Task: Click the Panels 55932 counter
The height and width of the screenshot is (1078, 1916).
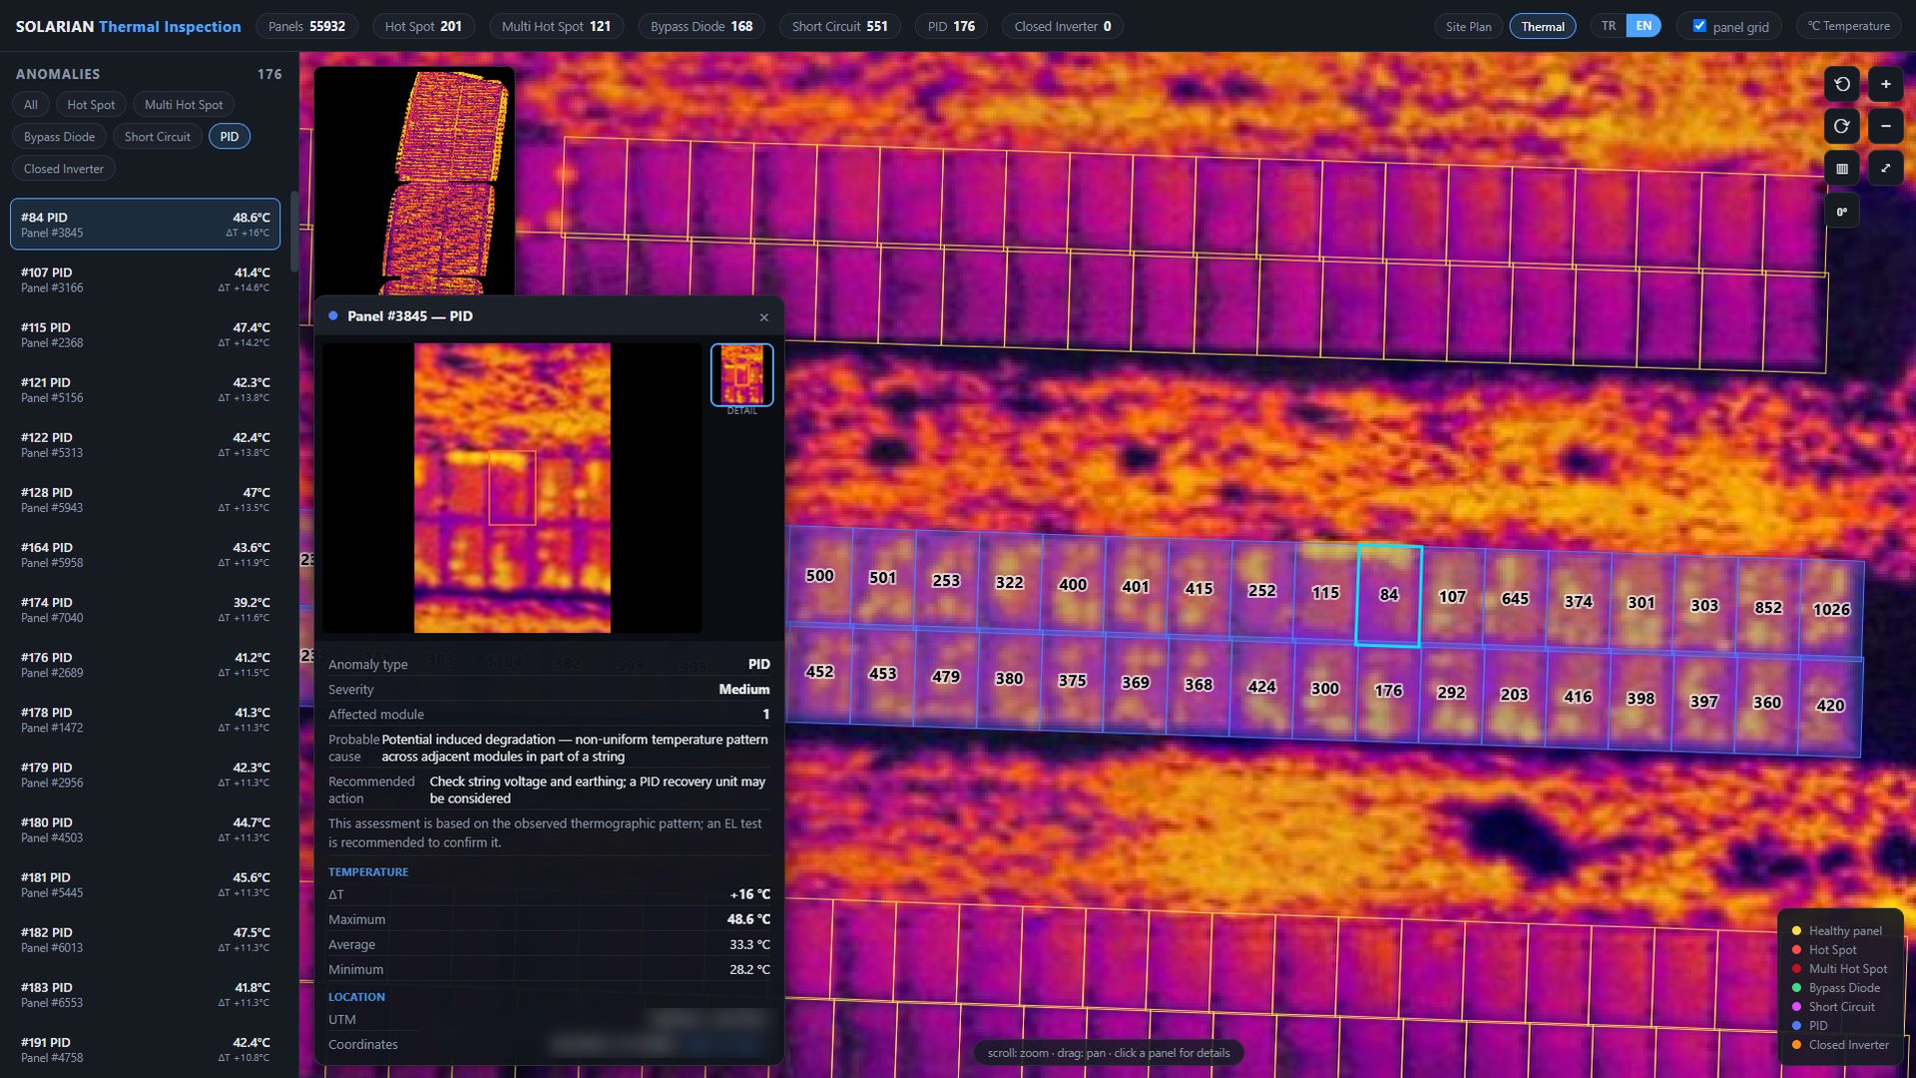Action: [306, 26]
